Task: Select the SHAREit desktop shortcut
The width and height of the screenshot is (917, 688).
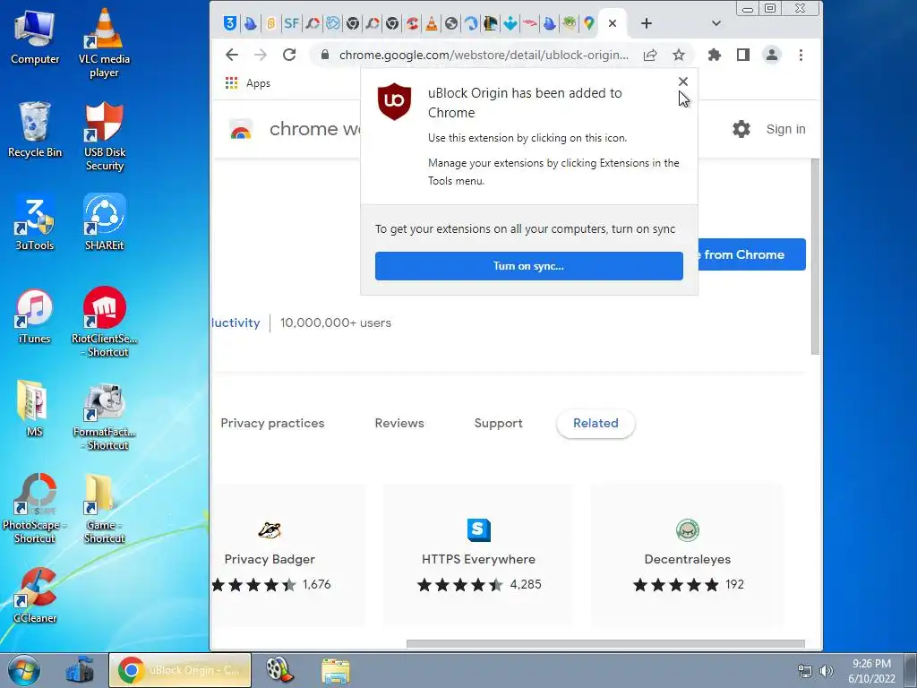Action: [104, 223]
